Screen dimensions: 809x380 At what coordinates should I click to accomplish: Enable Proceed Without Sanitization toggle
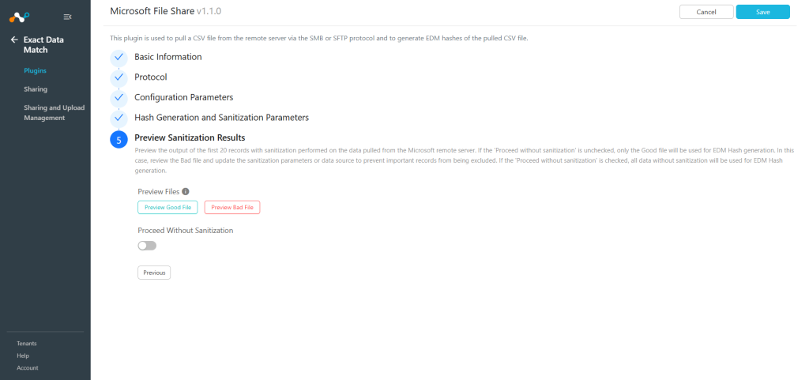coord(147,246)
